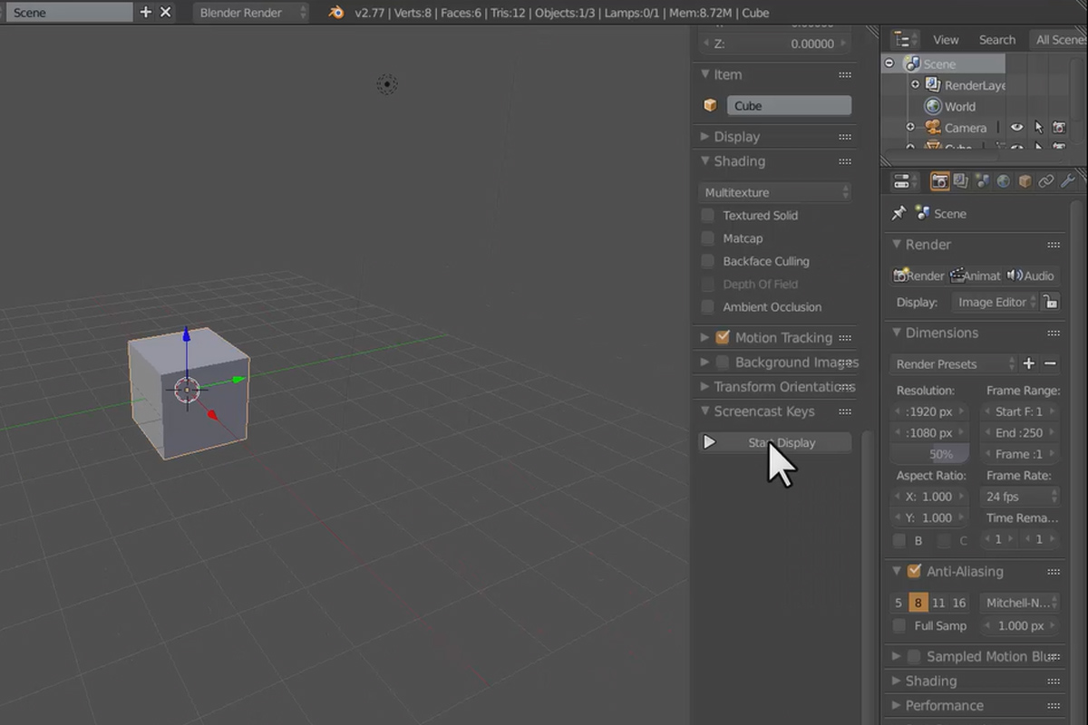Enable the Border (B) checkbox
Screen dimensions: 1088x725
click(899, 540)
